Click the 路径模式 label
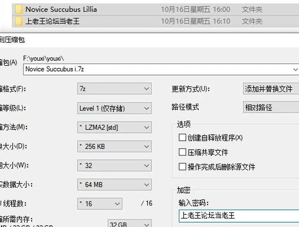The height and width of the screenshot is (227, 299). 185,107
